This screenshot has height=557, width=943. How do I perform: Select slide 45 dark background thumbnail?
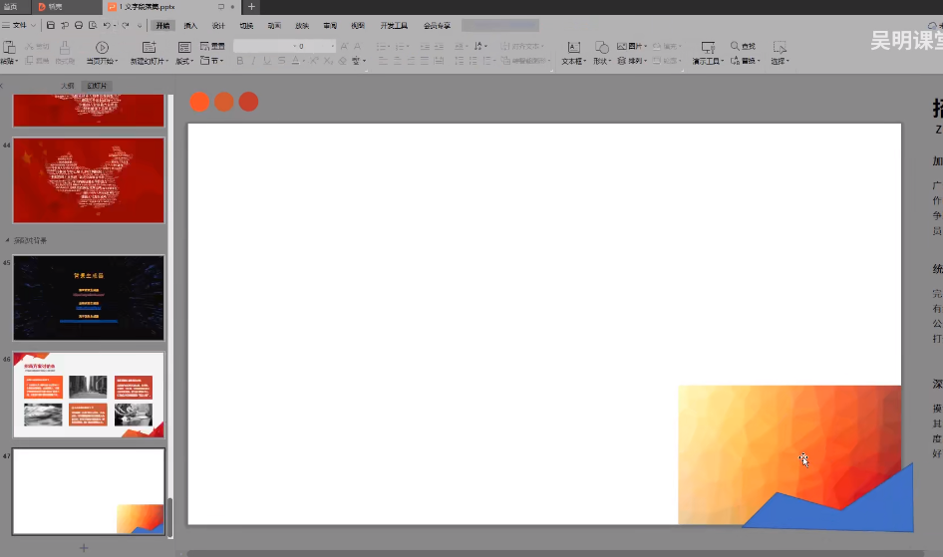pos(89,298)
